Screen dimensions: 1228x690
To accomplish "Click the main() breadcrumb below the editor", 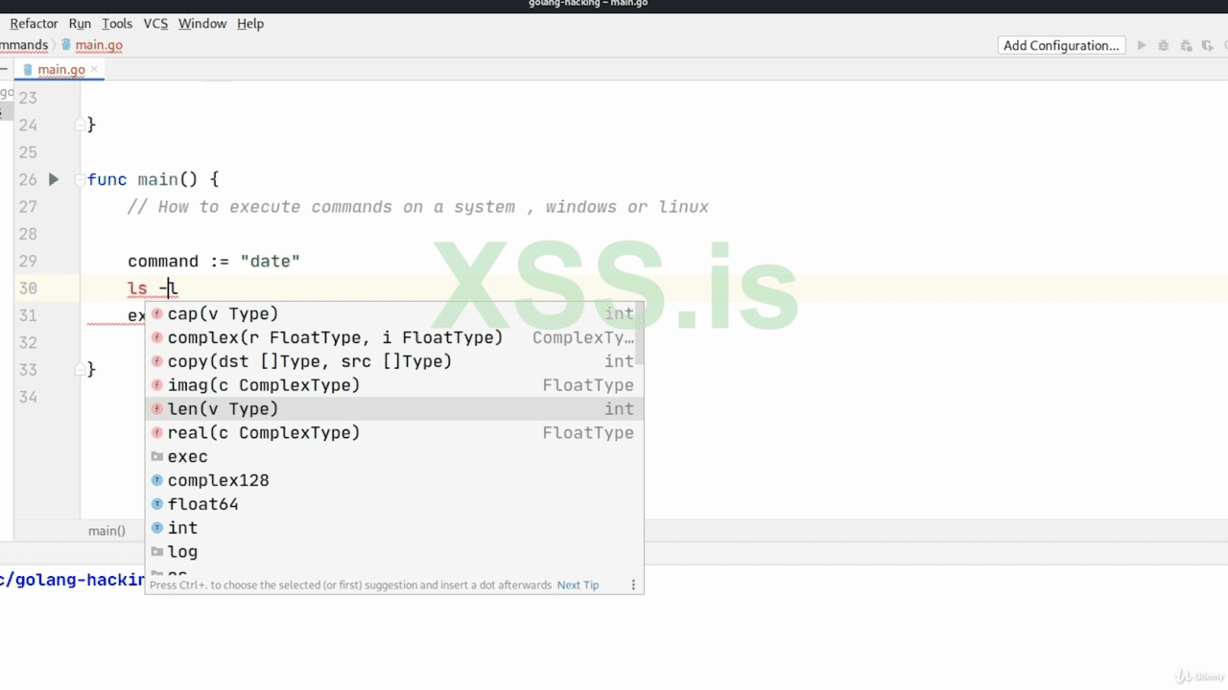I will [x=106, y=531].
